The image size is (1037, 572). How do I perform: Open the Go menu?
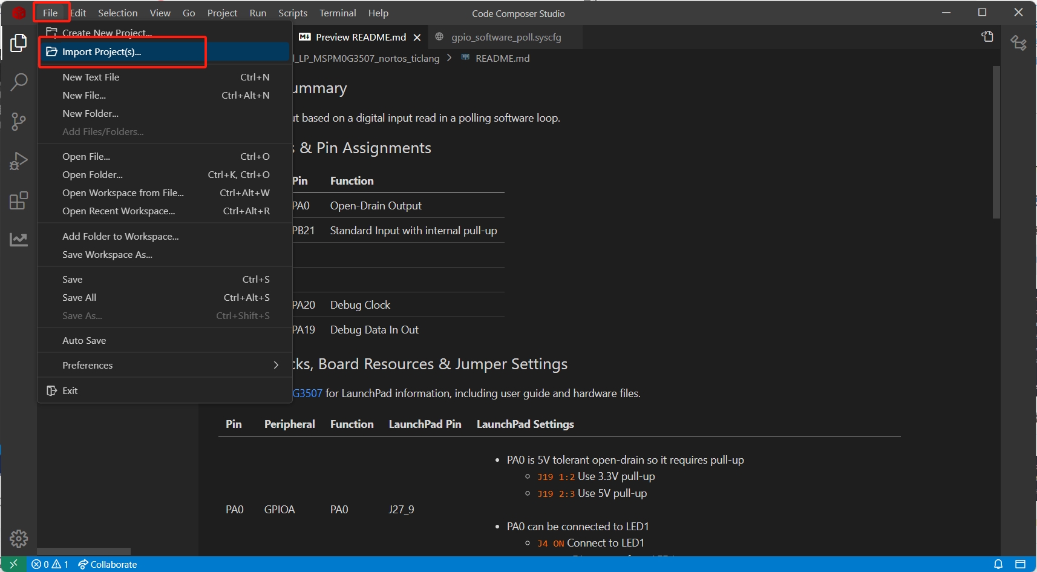(x=189, y=13)
